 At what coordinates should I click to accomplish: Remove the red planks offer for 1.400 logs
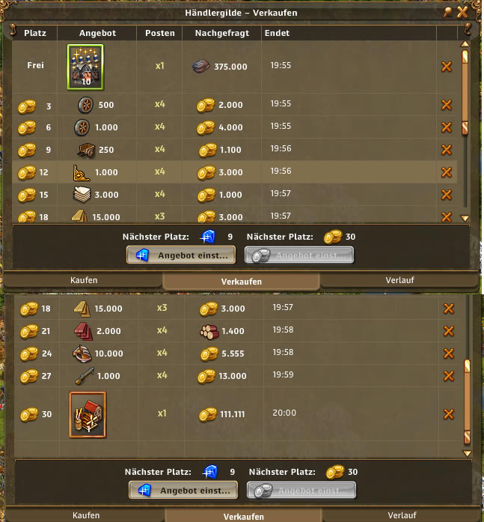449,331
